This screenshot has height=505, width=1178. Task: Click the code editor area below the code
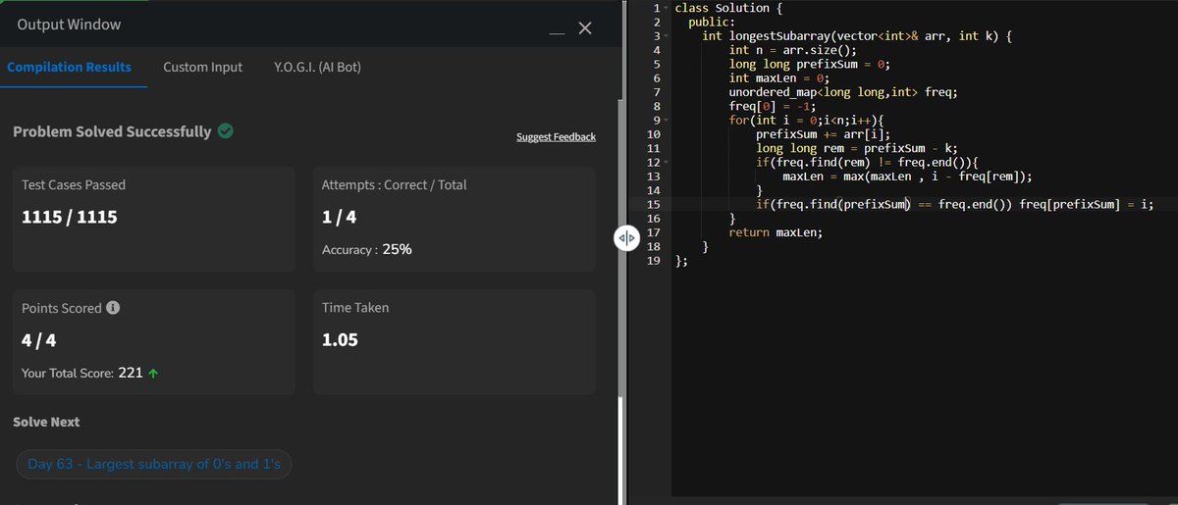point(923,382)
